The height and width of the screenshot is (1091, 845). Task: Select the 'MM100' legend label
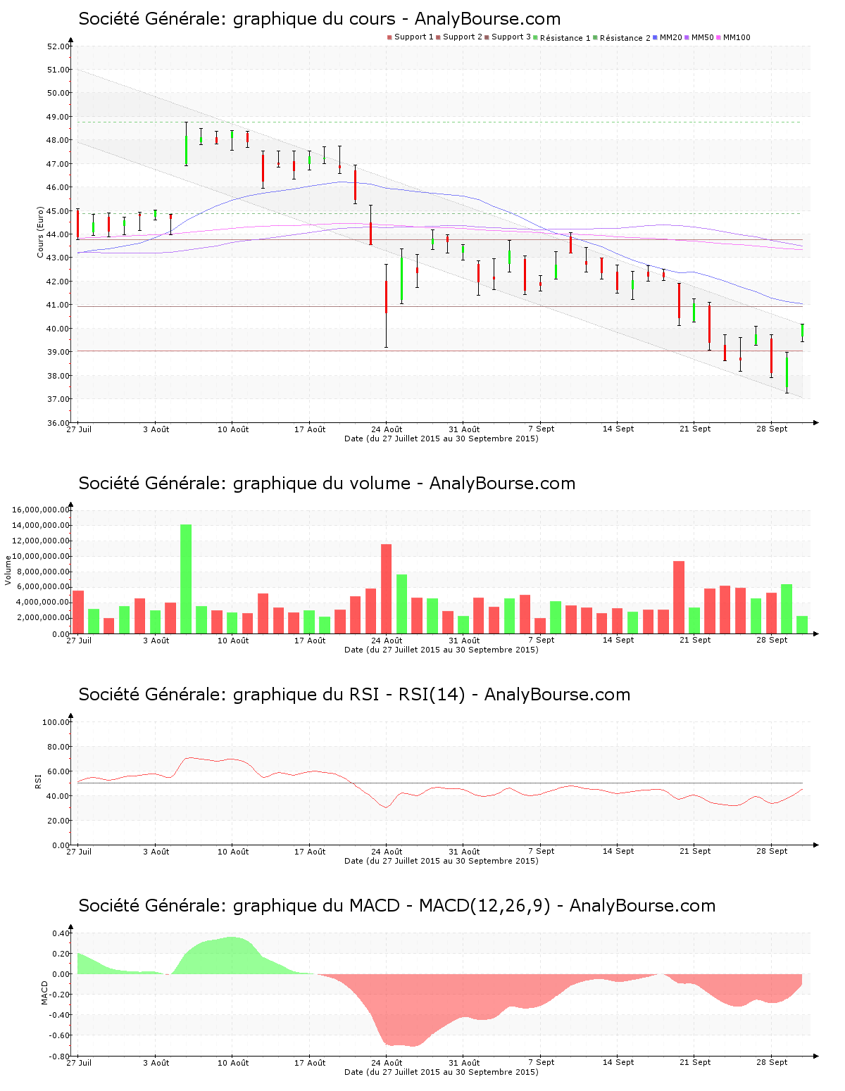tap(737, 37)
